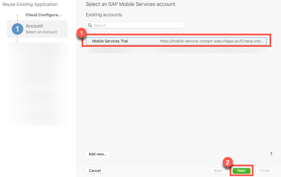The image size is (281, 177).
Task: Click the Finish button
Action: tap(265, 170)
